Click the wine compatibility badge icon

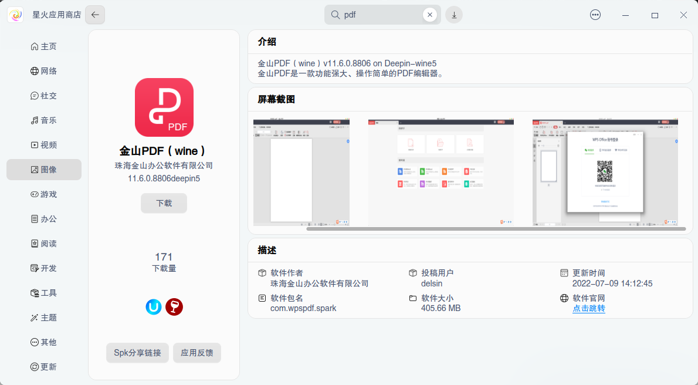(174, 306)
